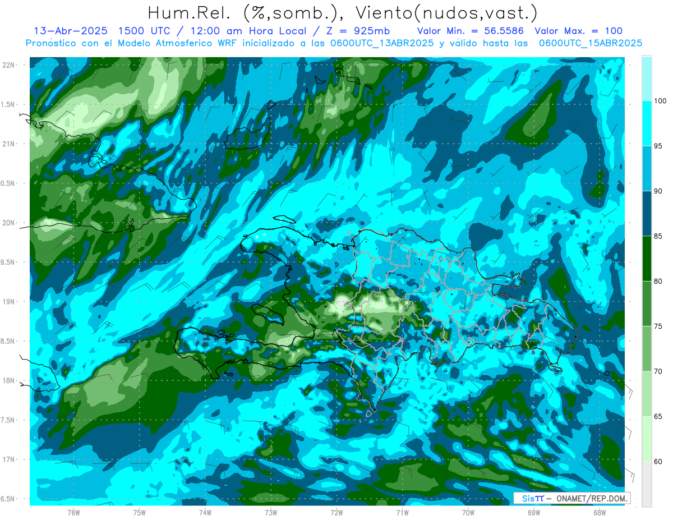Image resolution: width=673 pixels, height=520 pixels.
Task: Click the colorbar value '85'
Action: click(x=659, y=236)
